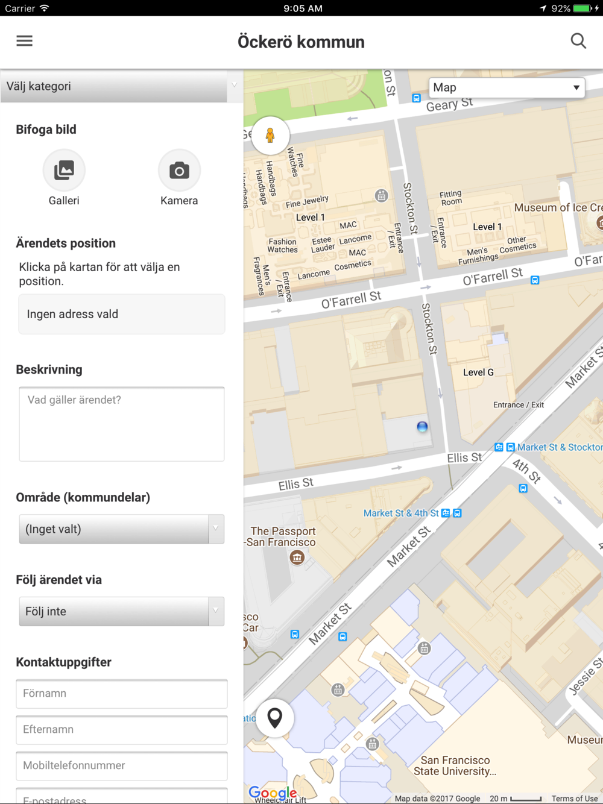The width and height of the screenshot is (603, 804).
Task: Click the Öckerö kommun title
Action: [301, 42]
